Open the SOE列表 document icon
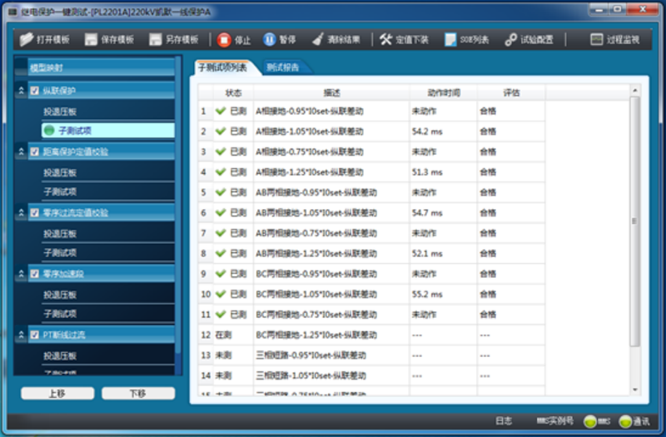 450,39
